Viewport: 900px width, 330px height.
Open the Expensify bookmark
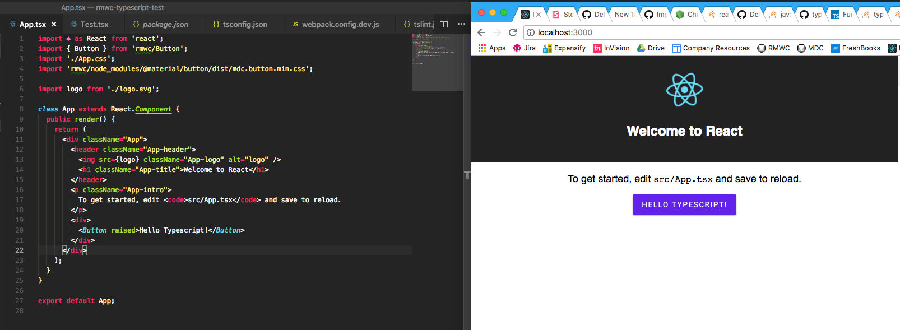click(x=564, y=48)
